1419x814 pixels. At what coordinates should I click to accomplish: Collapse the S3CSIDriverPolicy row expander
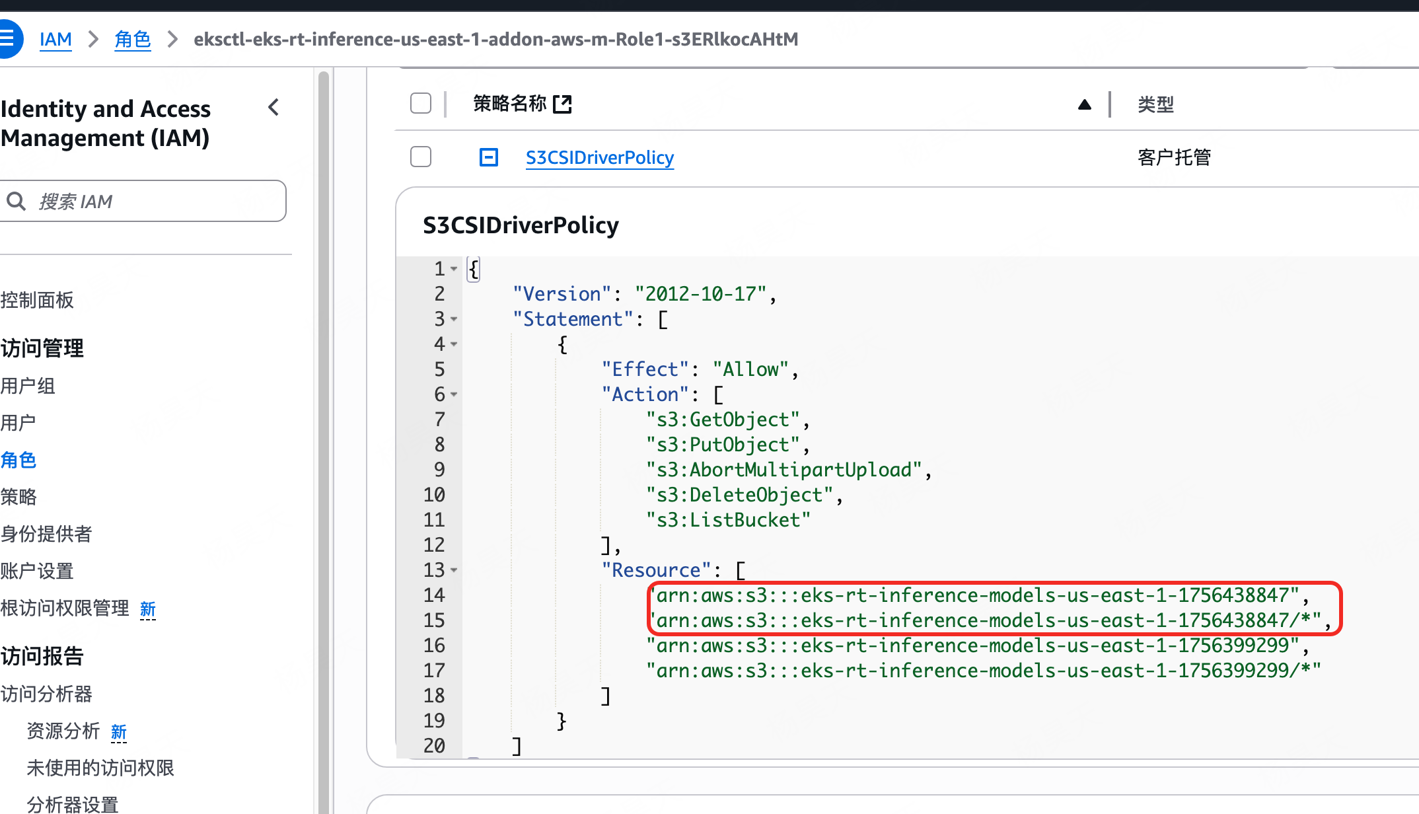(x=489, y=157)
